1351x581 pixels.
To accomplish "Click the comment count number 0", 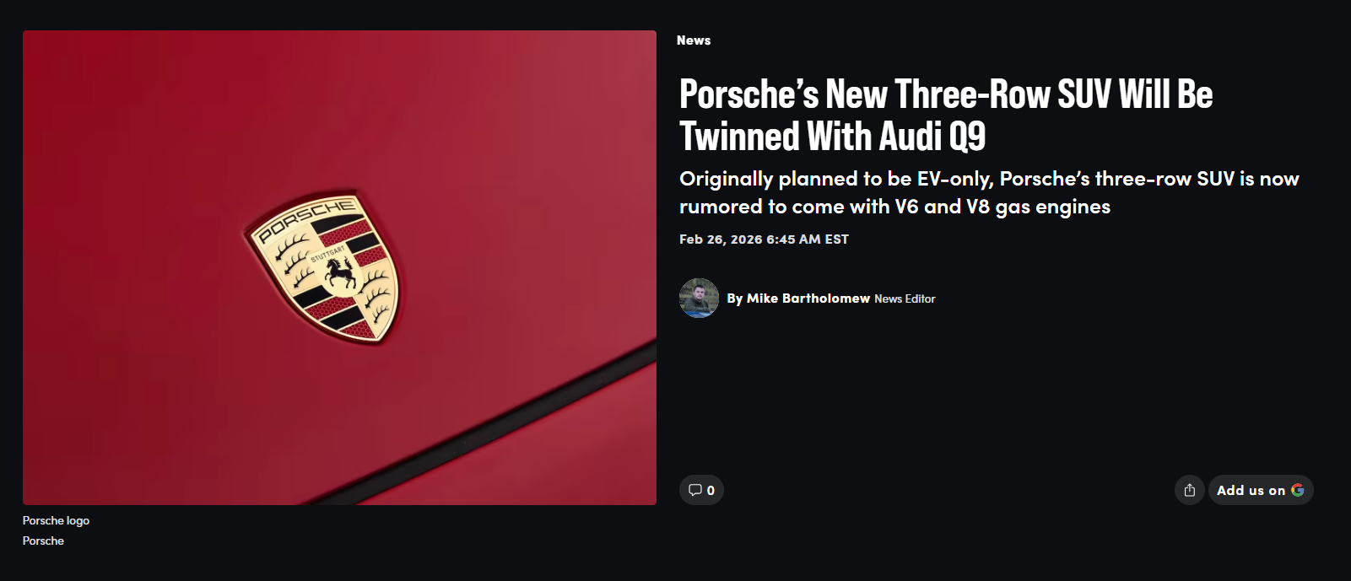I will pos(711,491).
